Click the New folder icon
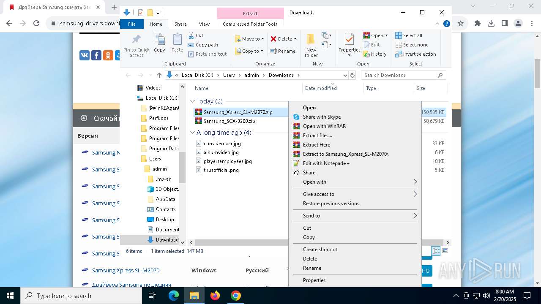541x304 pixels. coord(311,40)
